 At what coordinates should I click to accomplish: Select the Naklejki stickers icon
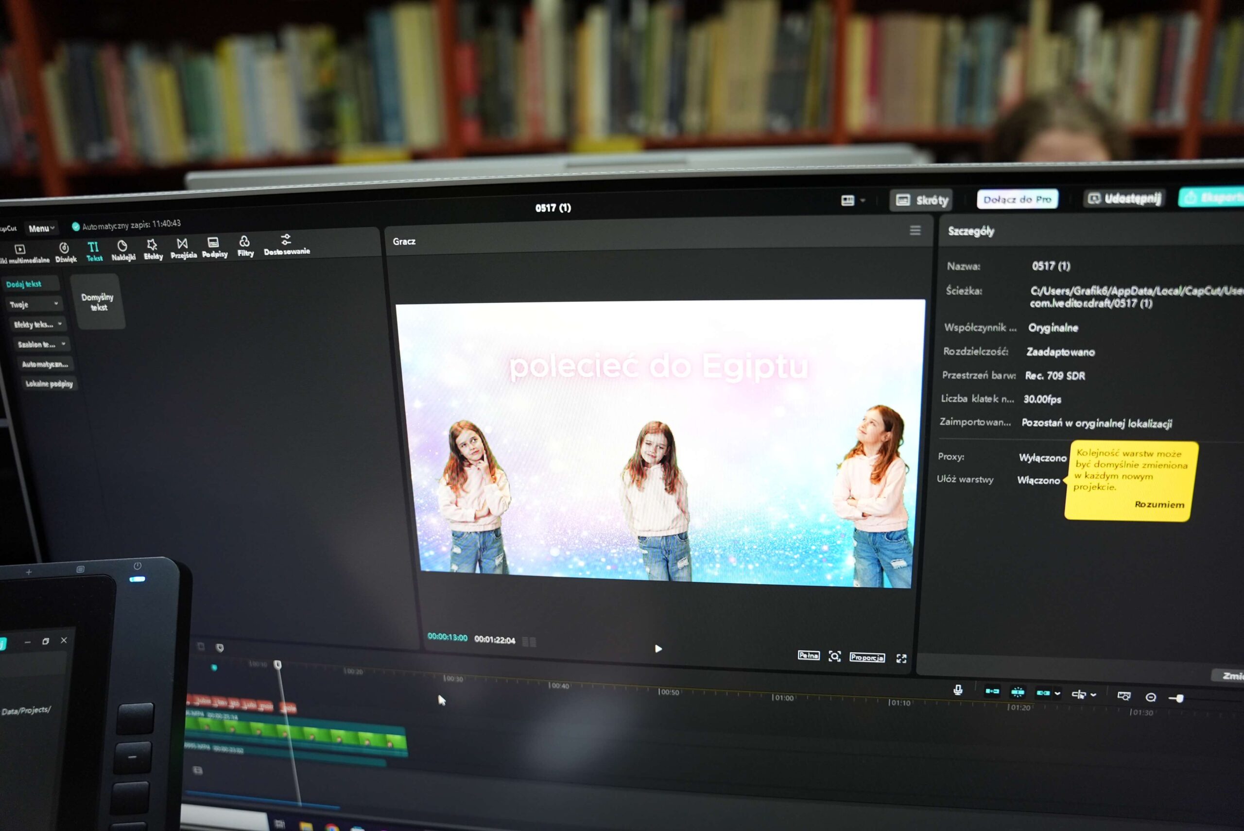(123, 250)
